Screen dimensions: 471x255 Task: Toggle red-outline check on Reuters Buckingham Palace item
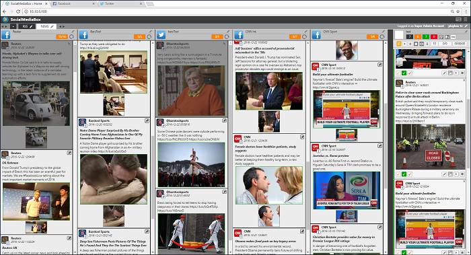click(x=410, y=174)
